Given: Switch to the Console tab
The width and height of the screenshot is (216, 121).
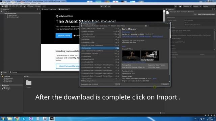Looking at the screenshot, I should (x=13, y=72).
